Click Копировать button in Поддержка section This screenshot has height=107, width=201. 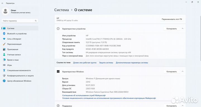[x=171, y=106]
